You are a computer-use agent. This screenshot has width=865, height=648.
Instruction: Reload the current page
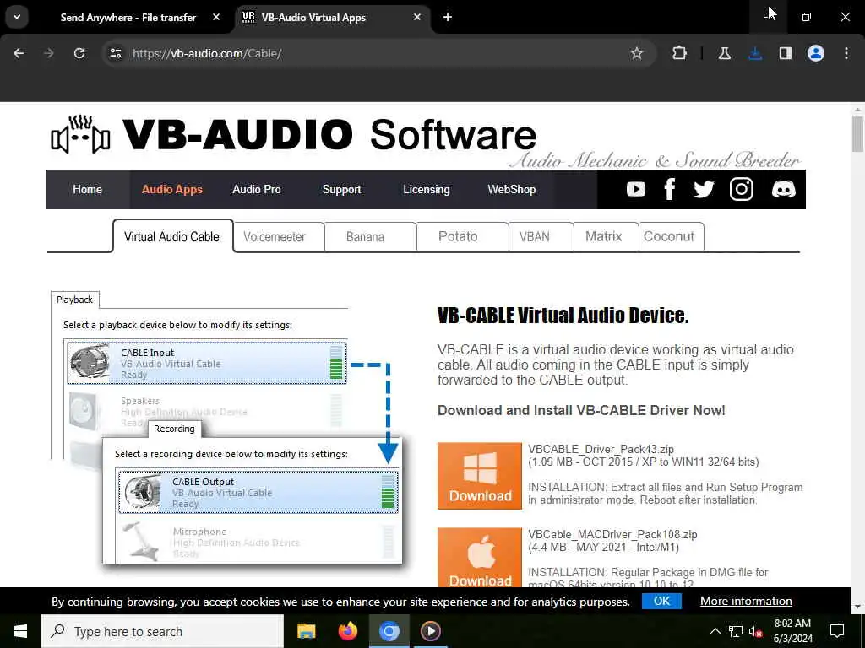[x=79, y=53]
